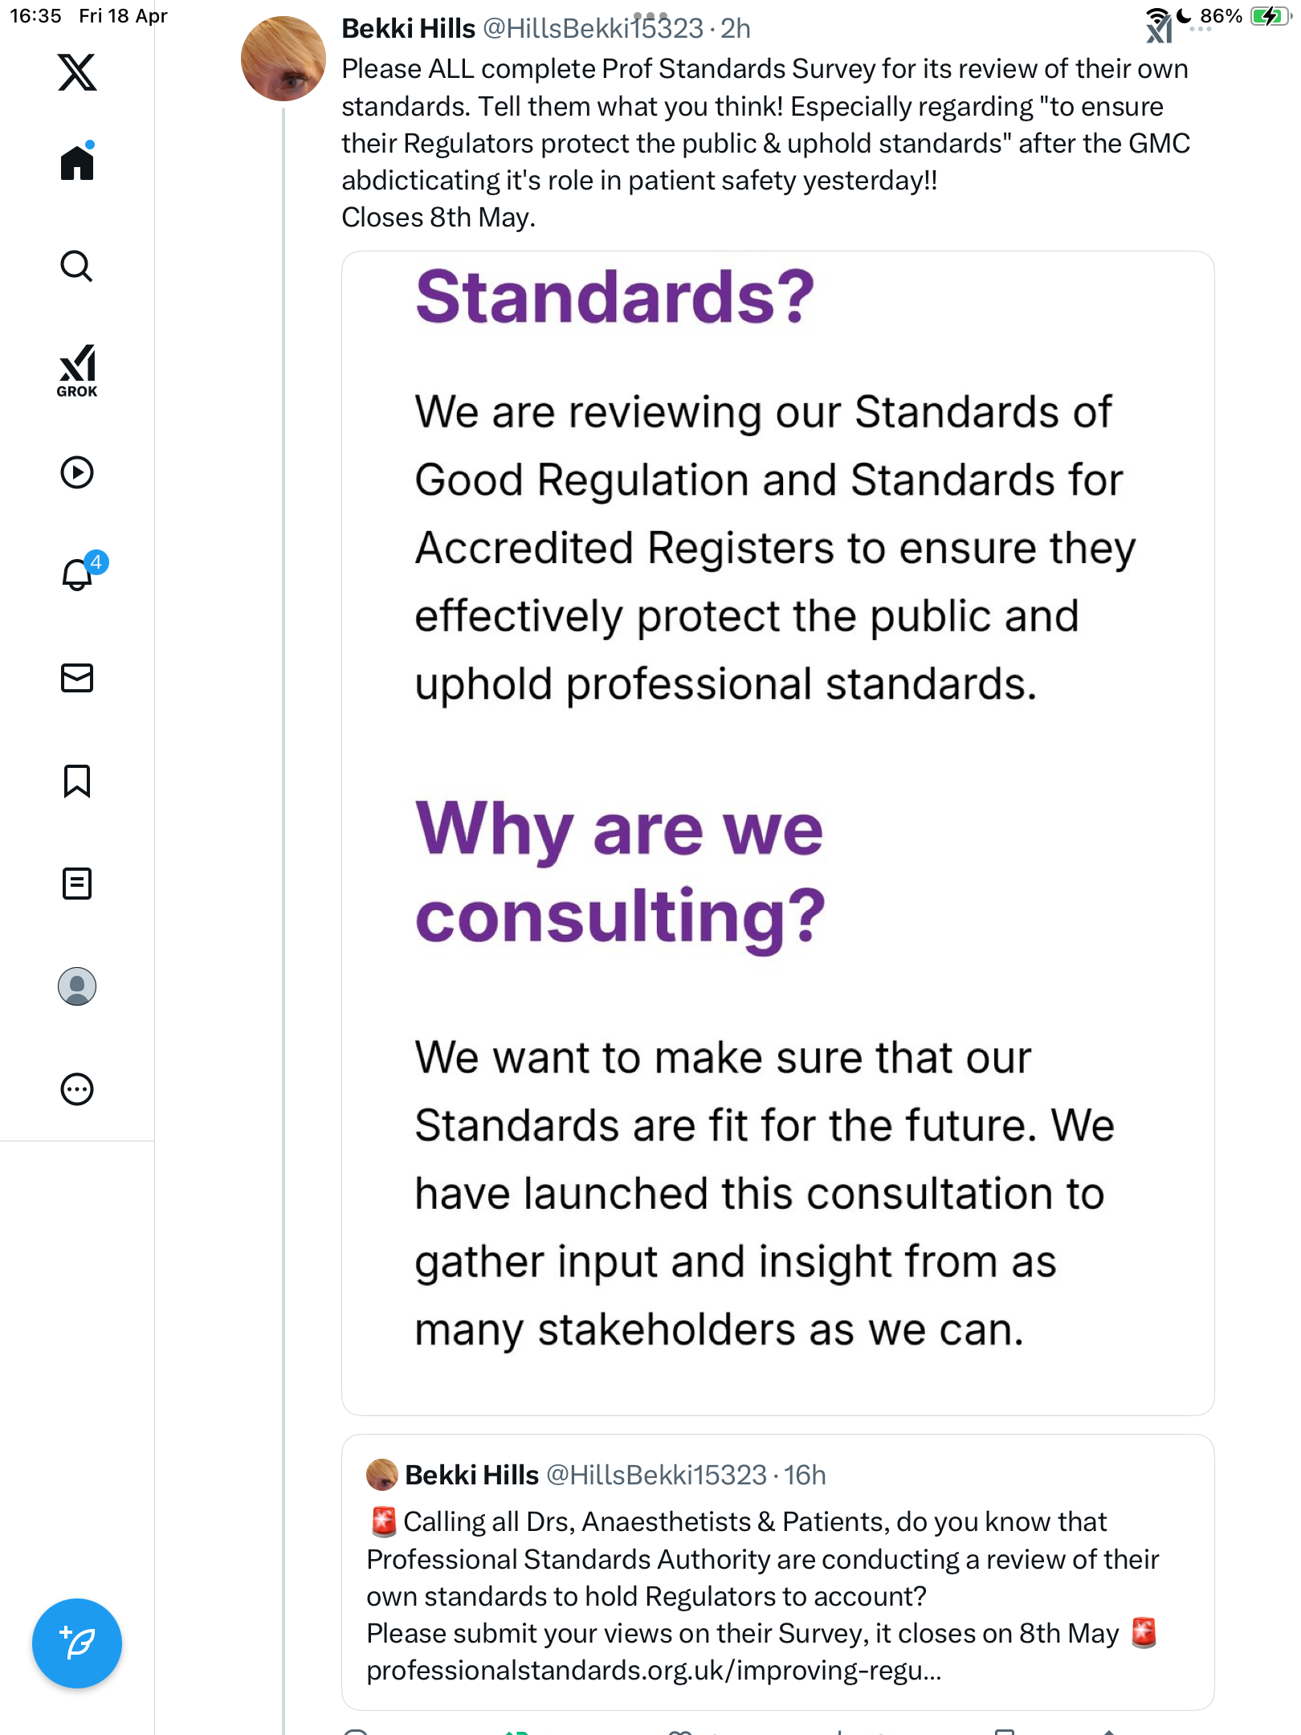Expand the More circle menu in sidebar
1301x1735 pixels.
(77, 1089)
